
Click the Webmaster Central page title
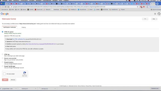pyautogui.click(x=9, y=19)
